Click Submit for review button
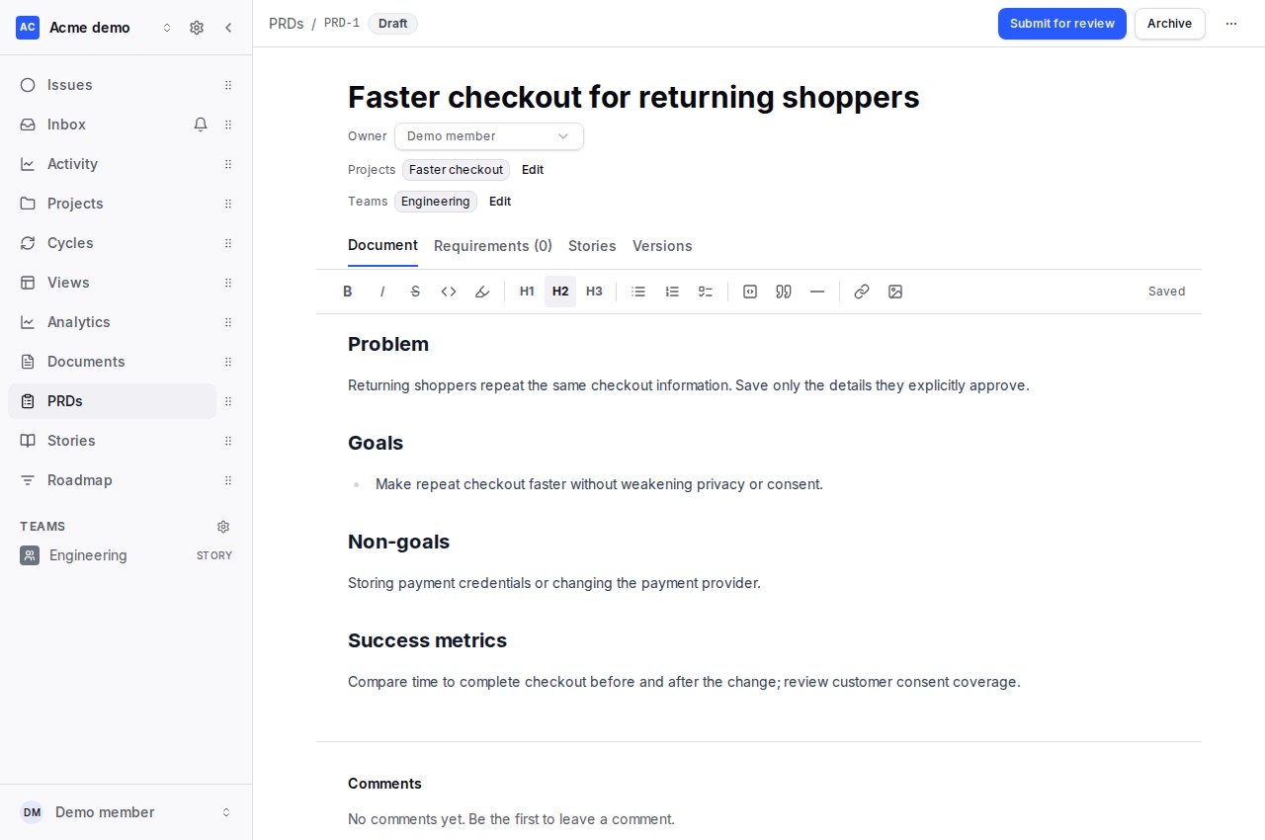The image size is (1265, 840). [1062, 24]
